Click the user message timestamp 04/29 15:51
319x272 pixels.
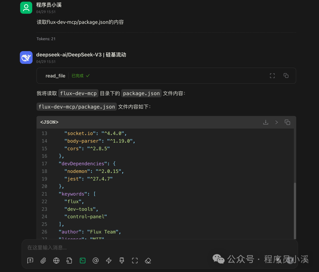(x=46, y=12)
